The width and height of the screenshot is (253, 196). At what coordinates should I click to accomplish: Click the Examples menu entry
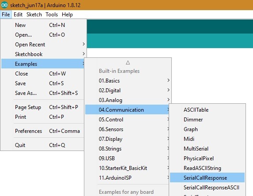pyautogui.click(x=43, y=64)
